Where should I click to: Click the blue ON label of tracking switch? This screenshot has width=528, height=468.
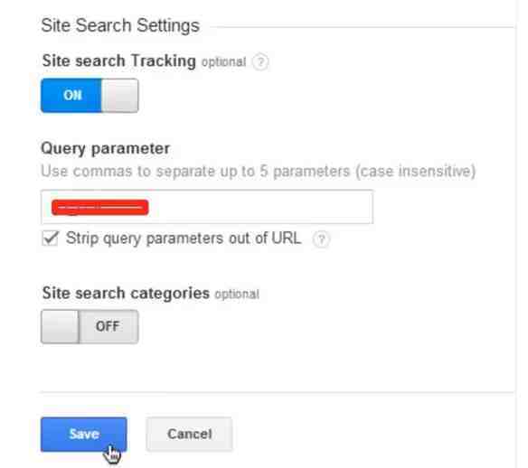(x=71, y=95)
